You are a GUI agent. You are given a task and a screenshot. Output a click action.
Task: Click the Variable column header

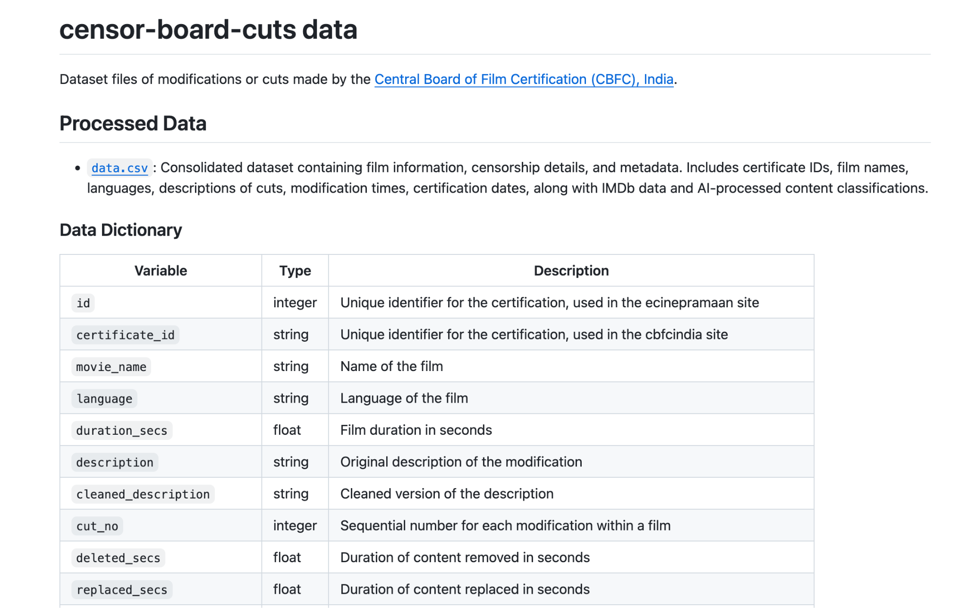161,270
